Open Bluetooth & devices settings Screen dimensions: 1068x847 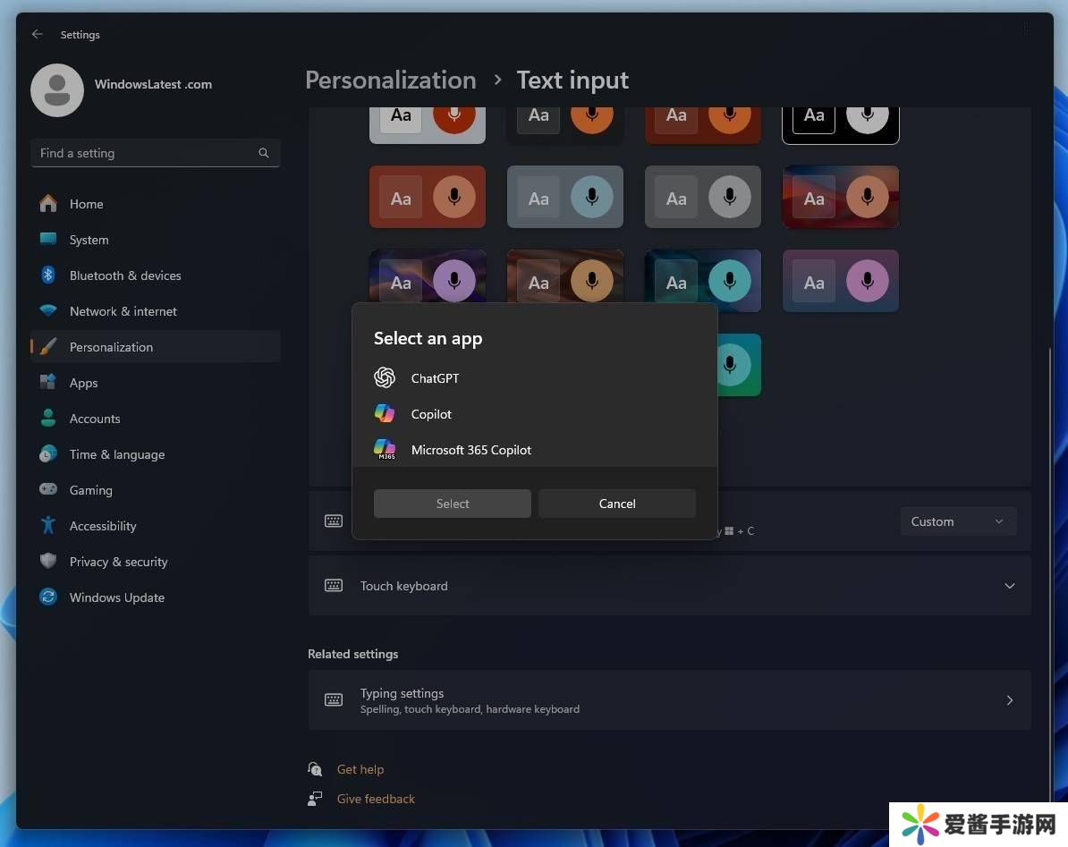coord(125,275)
